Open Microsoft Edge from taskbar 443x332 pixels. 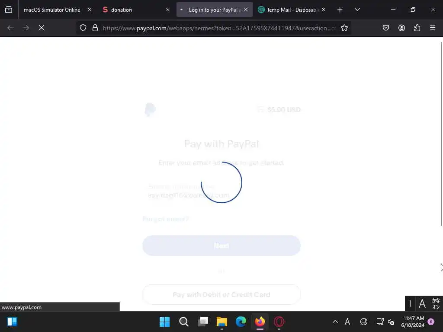241,322
